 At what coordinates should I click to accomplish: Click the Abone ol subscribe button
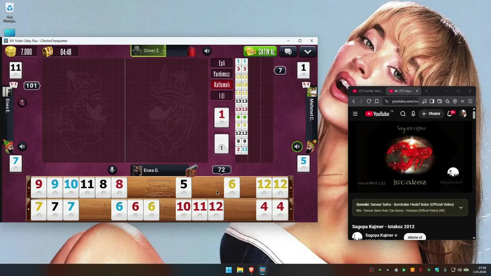click(415, 237)
